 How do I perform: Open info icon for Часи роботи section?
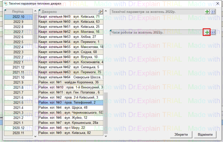[x=213, y=32]
